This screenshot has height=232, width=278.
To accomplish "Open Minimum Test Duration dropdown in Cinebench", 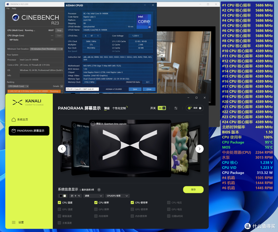I will [x=46, y=49].
